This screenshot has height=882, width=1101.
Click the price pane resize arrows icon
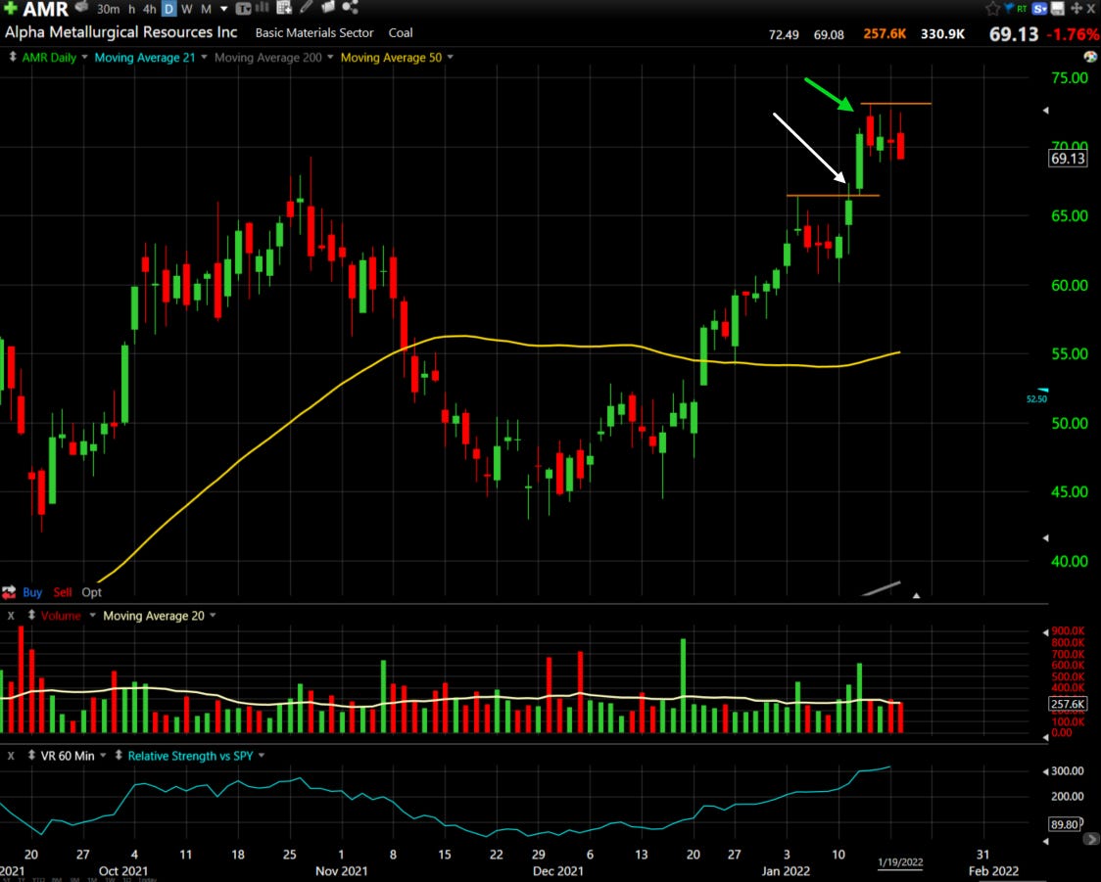[x=12, y=57]
